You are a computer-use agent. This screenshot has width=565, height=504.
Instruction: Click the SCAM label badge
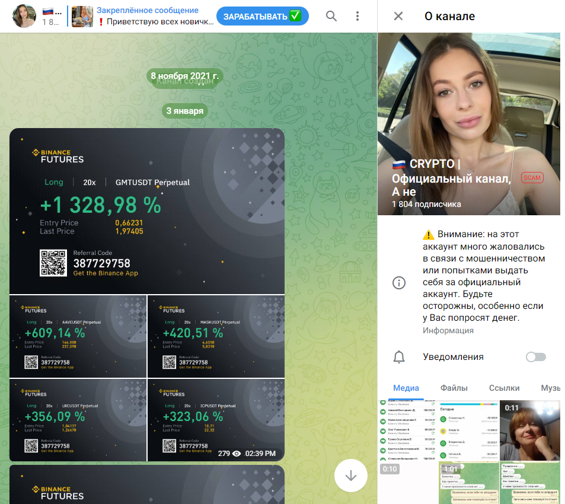(532, 178)
